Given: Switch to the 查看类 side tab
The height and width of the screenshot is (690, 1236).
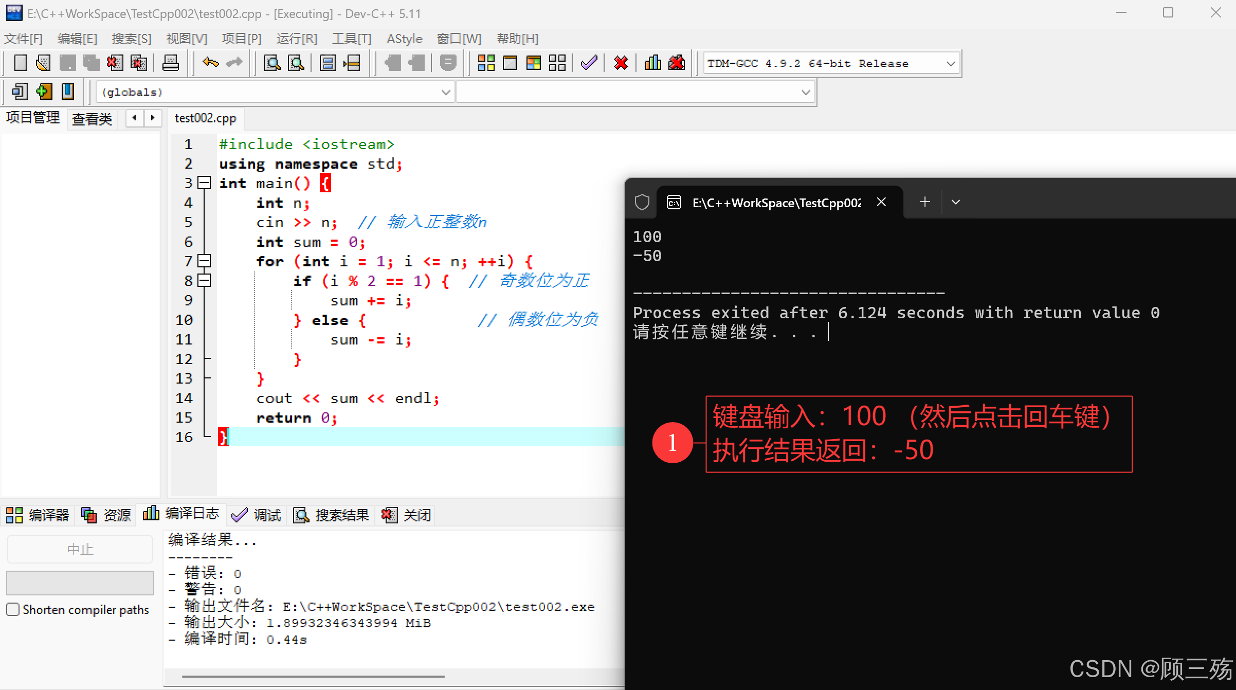Looking at the screenshot, I should pos(92,119).
